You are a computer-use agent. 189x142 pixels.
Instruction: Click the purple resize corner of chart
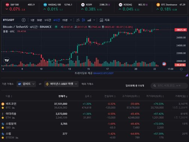pos(187,75)
